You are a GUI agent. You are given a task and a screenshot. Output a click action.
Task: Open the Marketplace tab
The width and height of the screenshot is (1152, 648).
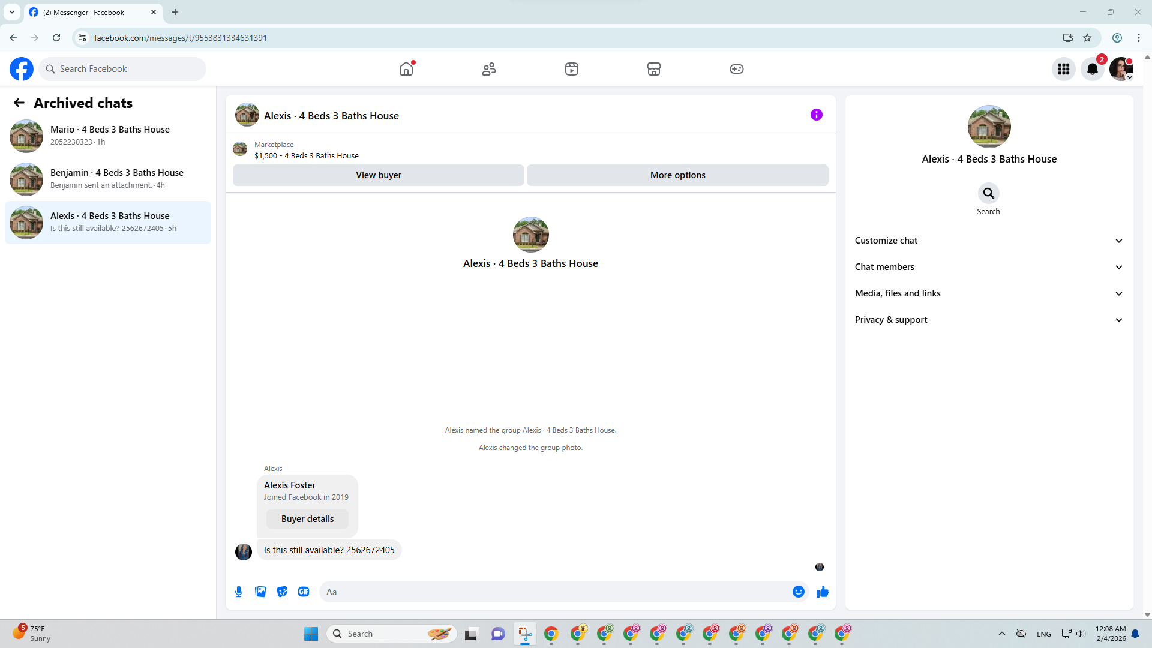click(x=654, y=69)
